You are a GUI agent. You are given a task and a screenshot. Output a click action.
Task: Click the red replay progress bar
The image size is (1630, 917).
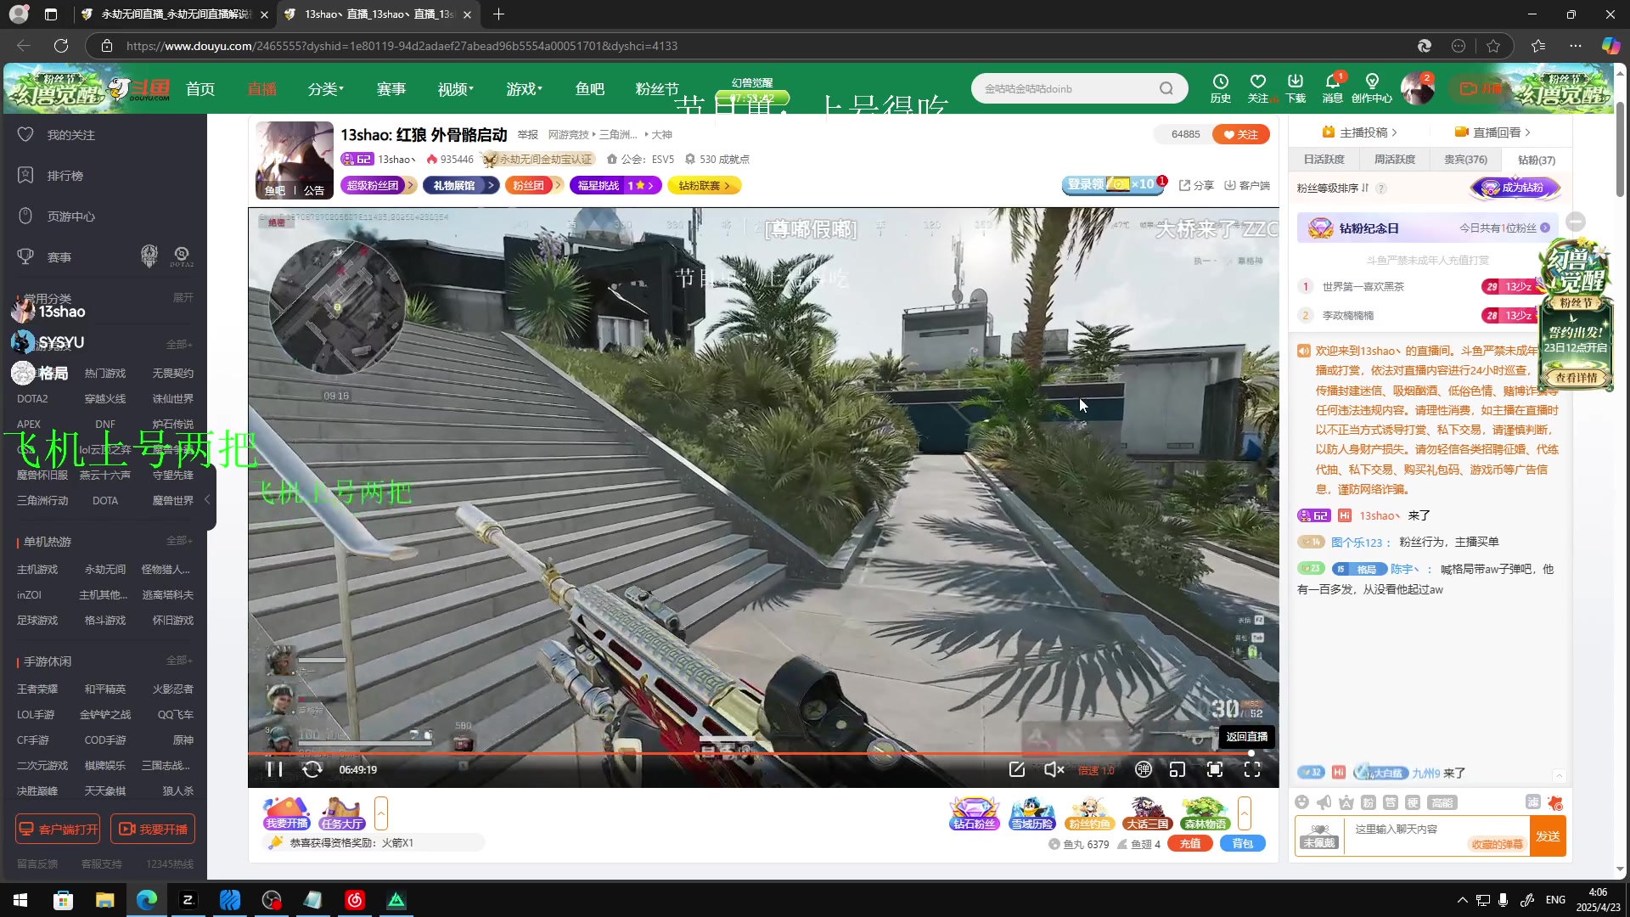[751, 753]
